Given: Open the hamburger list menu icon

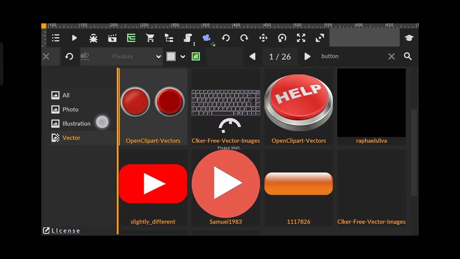Looking at the screenshot, I should tap(55, 38).
